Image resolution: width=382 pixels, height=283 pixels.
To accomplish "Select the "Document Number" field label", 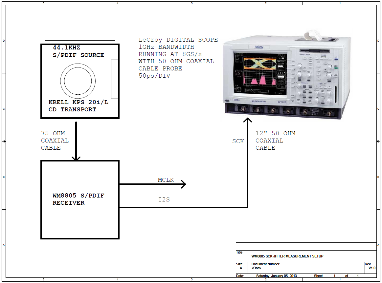I will point(265,264).
